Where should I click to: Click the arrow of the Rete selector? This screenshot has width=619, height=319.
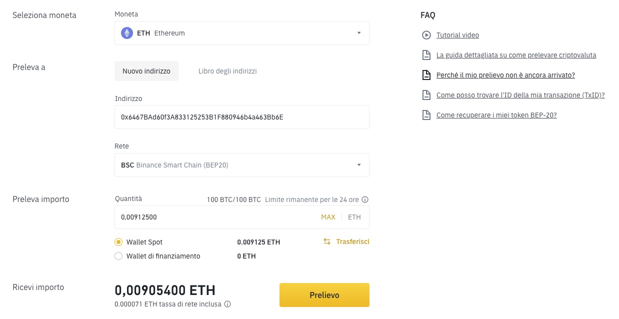[359, 165]
